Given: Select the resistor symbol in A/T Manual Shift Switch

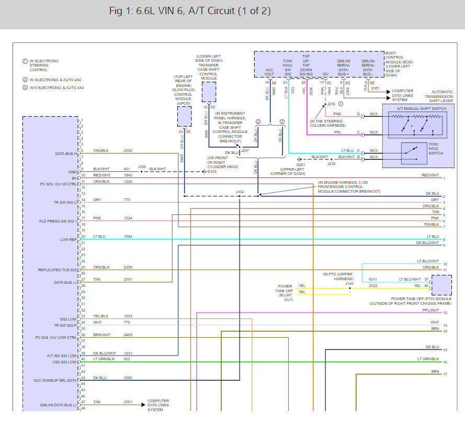Looking at the screenshot, I should point(398,117).
